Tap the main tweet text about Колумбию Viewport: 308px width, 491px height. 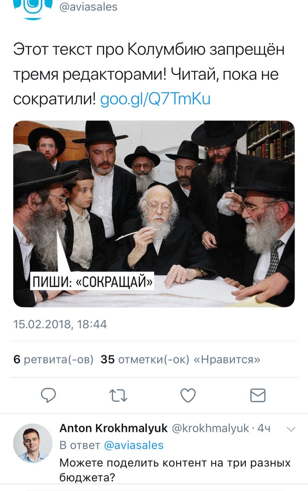149,74
